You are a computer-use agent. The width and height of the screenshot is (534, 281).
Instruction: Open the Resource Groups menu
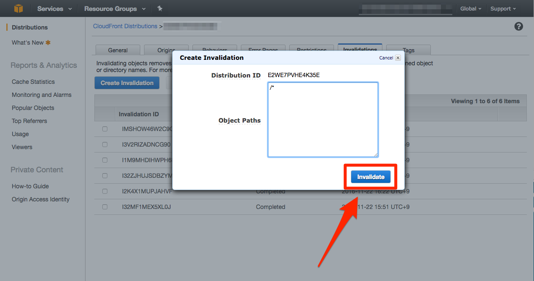click(x=111, y=8)
